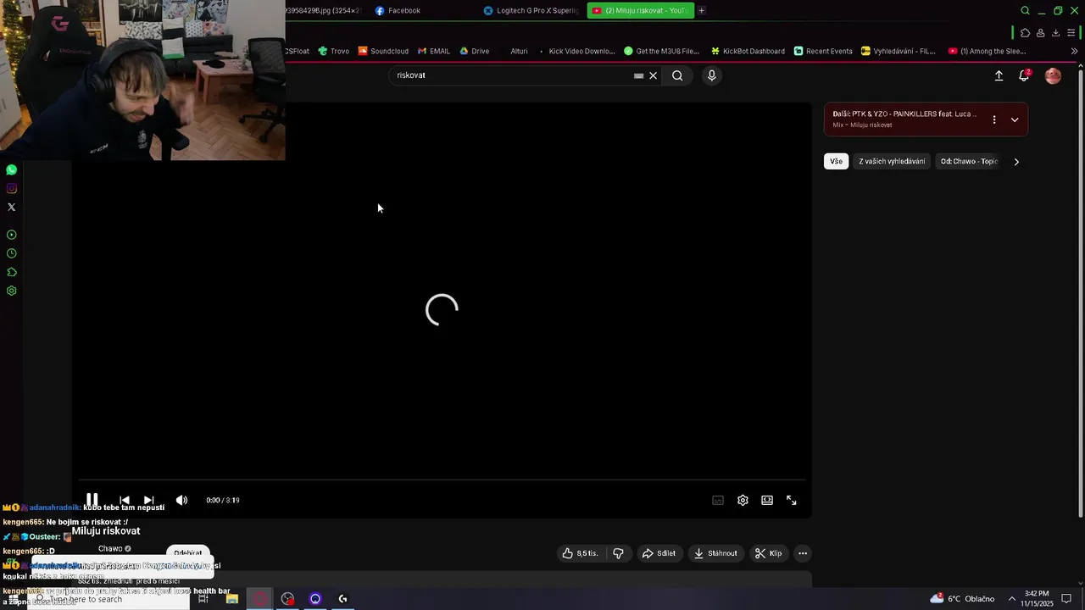
Task: Share the video via Sdílet
Action: (659, 553)
